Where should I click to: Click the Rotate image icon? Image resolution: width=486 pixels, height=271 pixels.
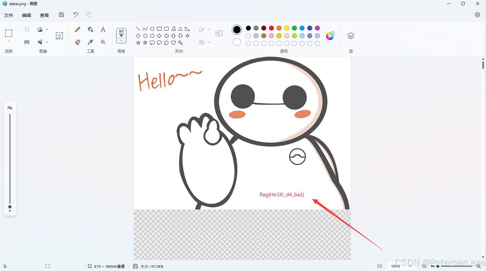[x=40, y=29]
